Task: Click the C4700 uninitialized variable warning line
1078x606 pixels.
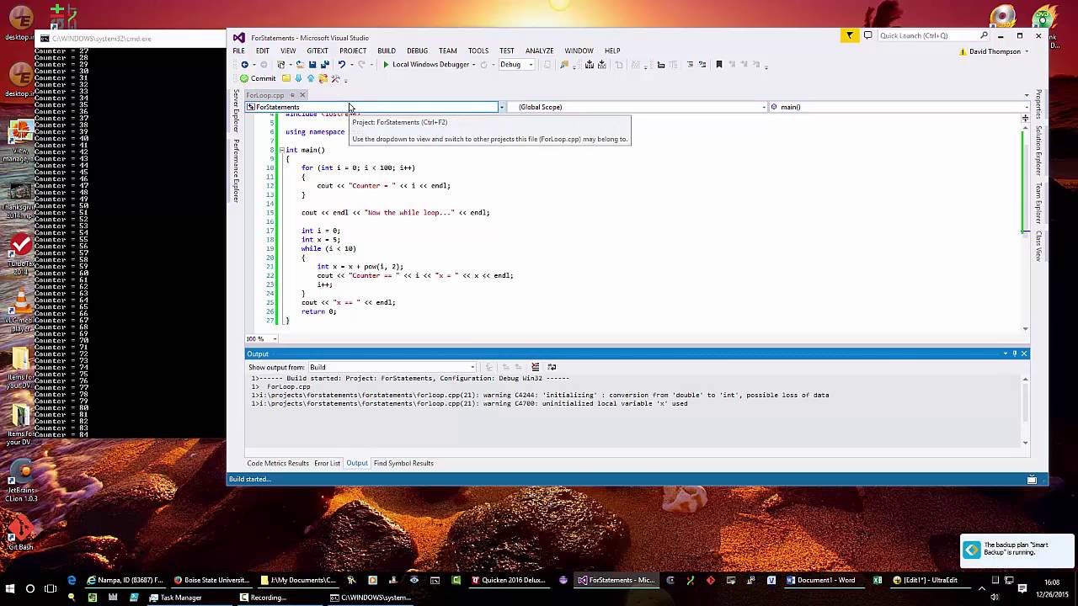Action: coord(469,404)
